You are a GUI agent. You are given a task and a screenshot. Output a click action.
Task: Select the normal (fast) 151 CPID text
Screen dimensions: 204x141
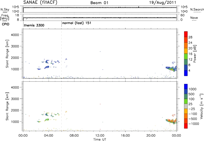click(x=77, y=23)
